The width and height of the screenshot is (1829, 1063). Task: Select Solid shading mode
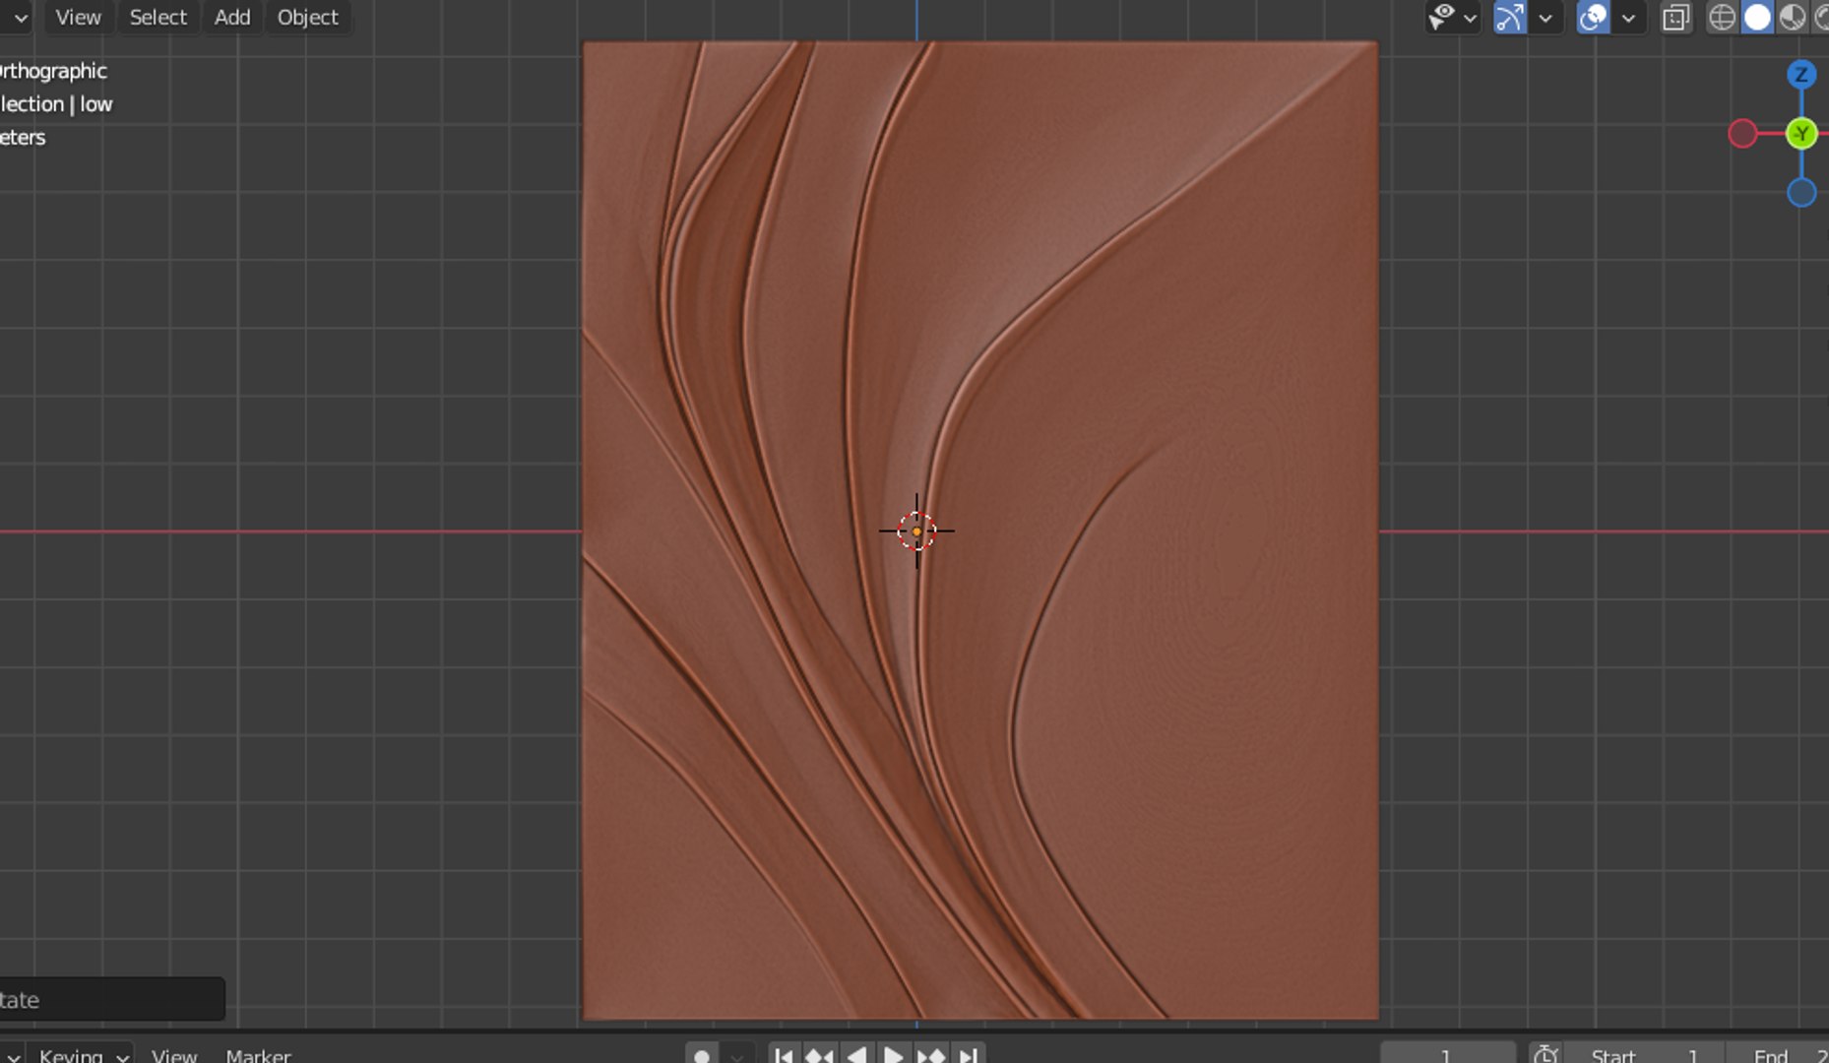point(1757,17)
